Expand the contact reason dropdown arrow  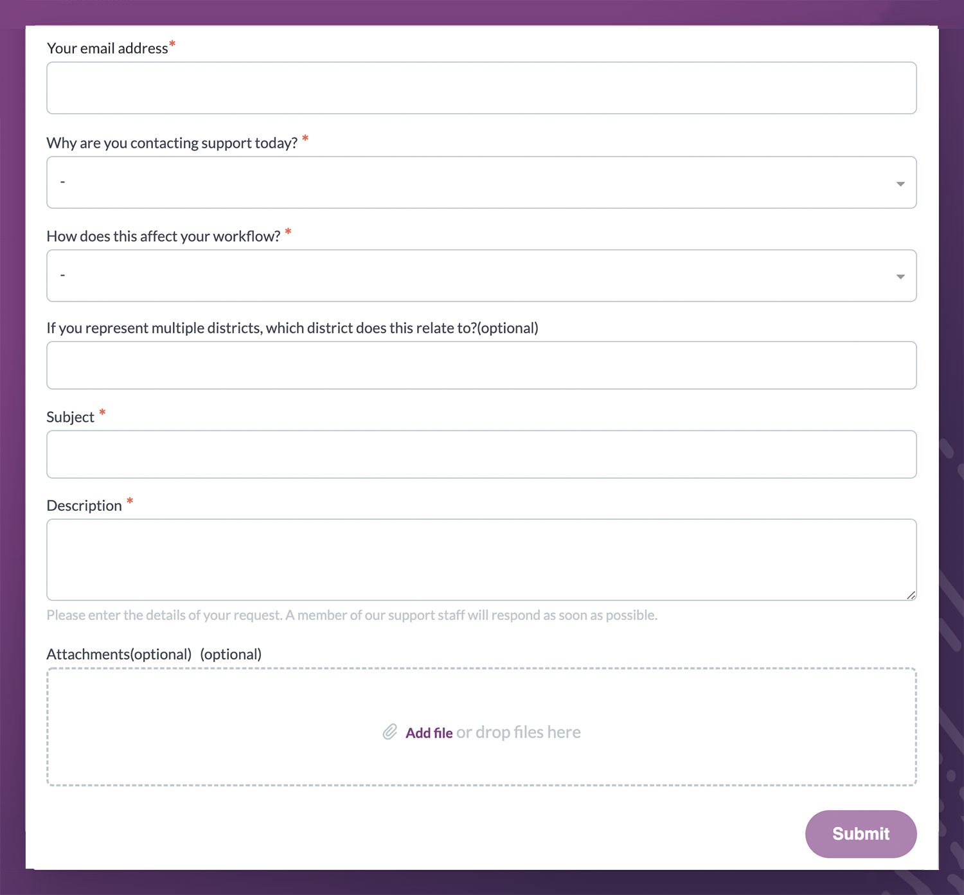[x=900, y=184]
